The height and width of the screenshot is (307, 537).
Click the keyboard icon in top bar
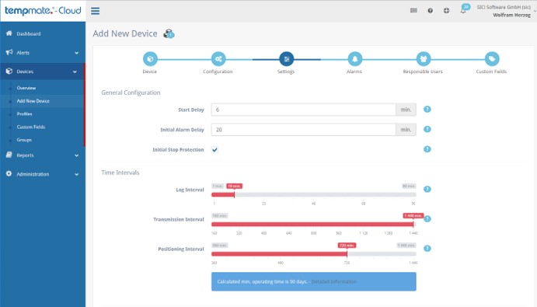413,11
